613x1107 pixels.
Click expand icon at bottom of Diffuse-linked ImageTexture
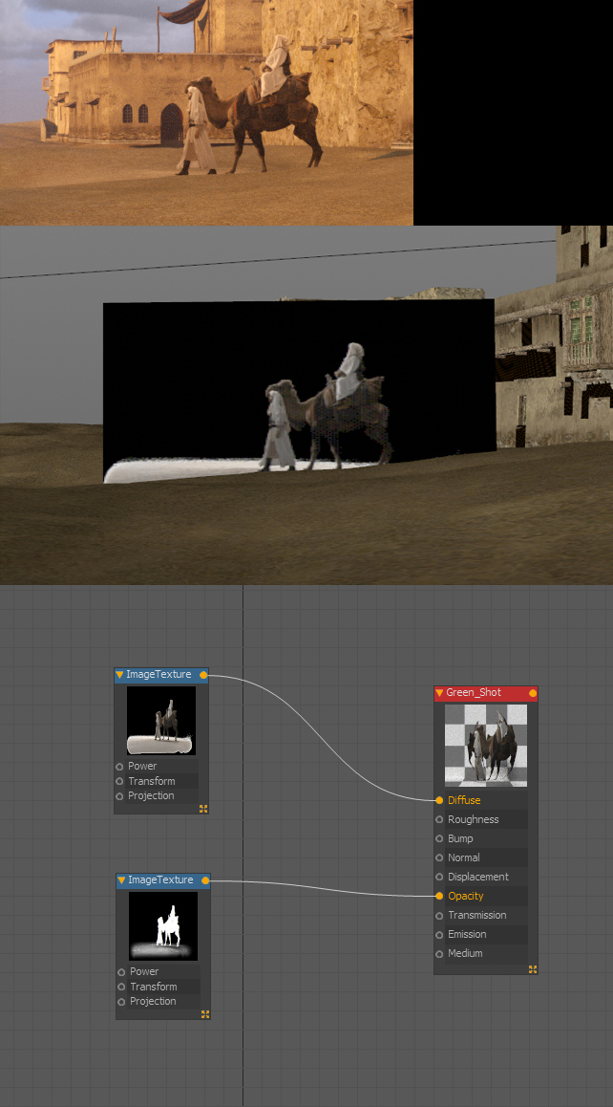click(203, 809)
